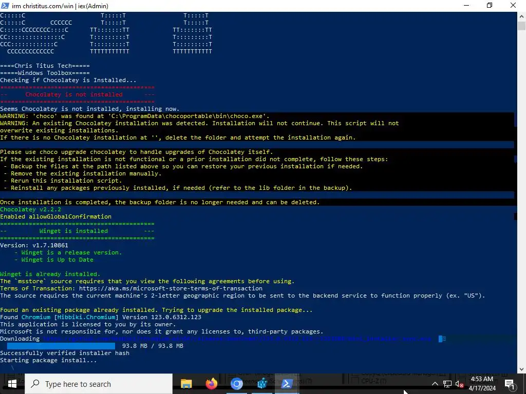The image size is (526, 394).
Task: Click the PowerShell icon in the title bar
Action: pyautogui.click(x=5, y=6)
